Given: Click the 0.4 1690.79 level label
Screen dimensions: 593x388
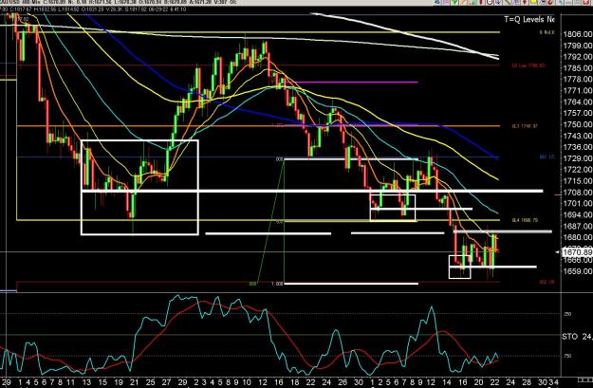Looking at the screenshot, I should pos(525,220).
